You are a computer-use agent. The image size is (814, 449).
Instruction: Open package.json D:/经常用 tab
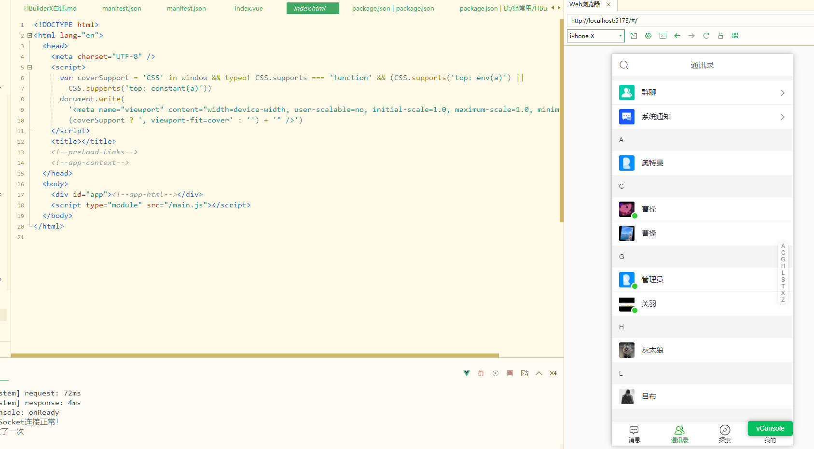504,8
